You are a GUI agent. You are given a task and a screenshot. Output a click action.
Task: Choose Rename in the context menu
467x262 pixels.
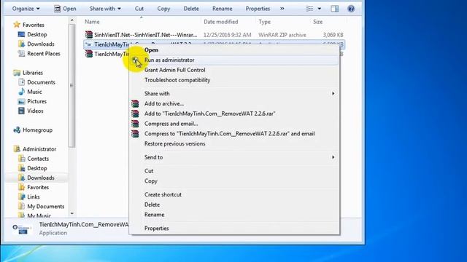(234, 215)
